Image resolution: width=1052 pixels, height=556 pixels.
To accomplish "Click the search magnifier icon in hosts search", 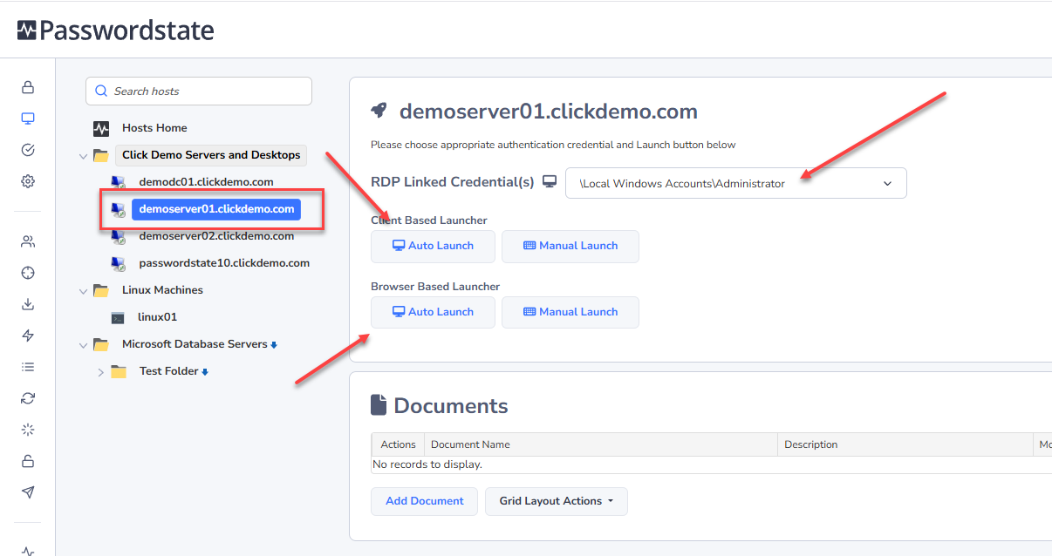I will tap(101, 91).
